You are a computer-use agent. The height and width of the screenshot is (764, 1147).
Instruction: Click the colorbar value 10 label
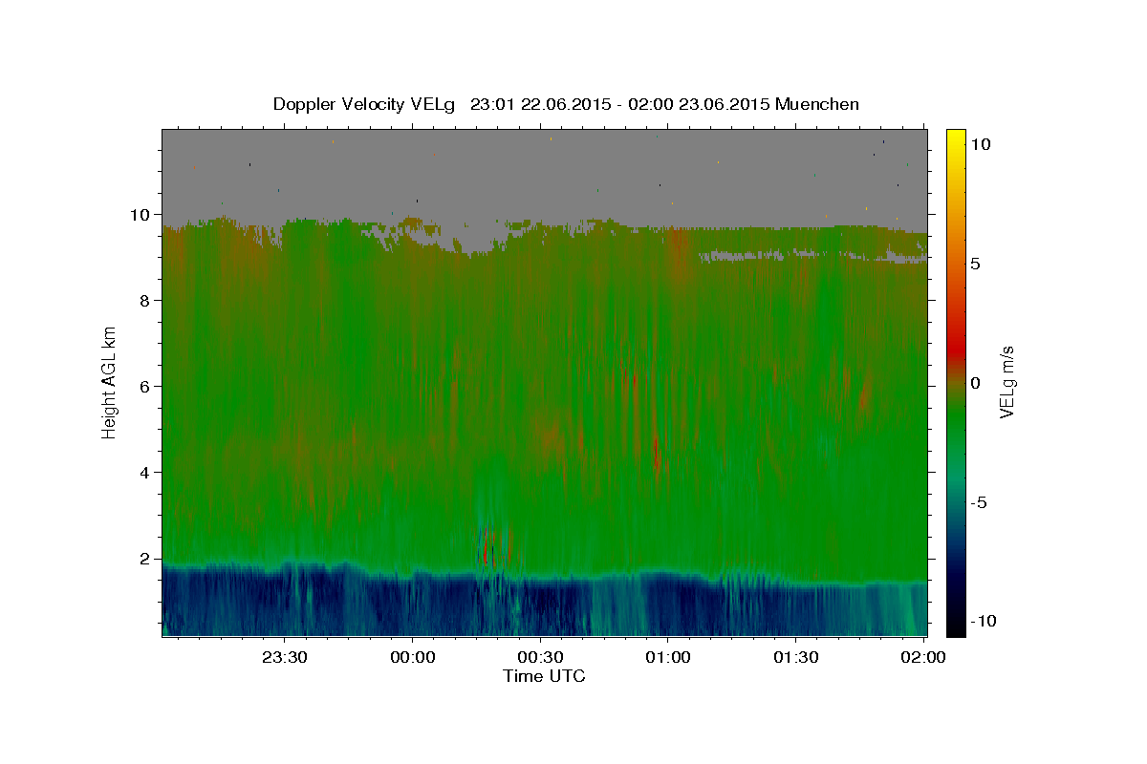pyautogui.click(x=981, y=144)
